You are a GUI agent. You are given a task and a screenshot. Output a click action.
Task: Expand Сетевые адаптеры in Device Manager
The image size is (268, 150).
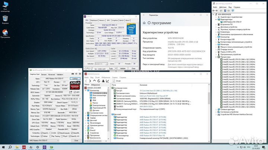[216, 109]
